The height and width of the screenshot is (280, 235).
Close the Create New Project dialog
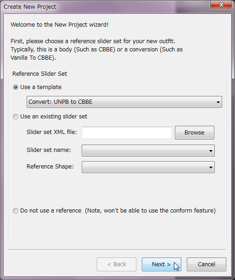[x=221, y=5]
